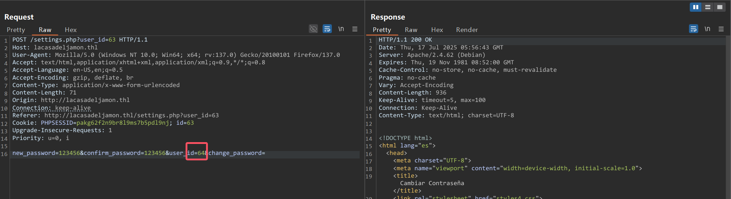The width and height of the screenshot is (731, 199).
Task: Click the POST /settings.php request line
Action: click(x=80, y=40)
